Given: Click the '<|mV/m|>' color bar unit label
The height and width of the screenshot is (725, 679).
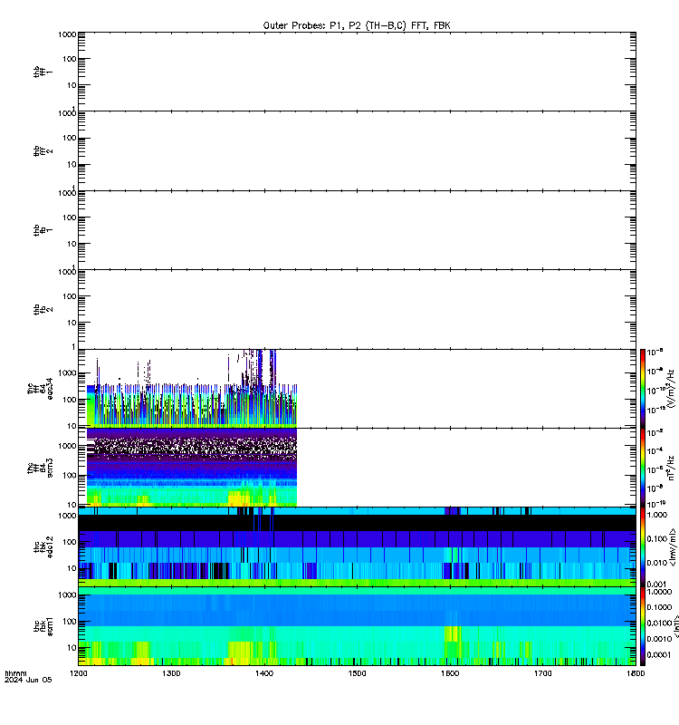Looking at the screenshot, I should tap(673, 547).
